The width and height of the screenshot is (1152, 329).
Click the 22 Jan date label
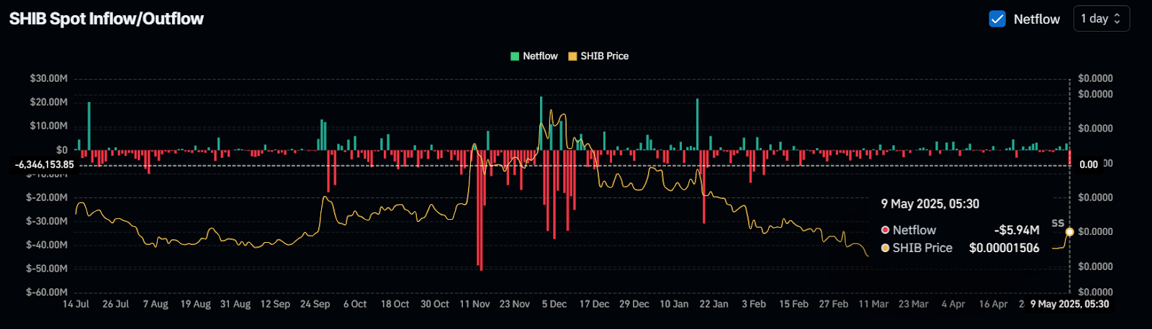[714, 304]
